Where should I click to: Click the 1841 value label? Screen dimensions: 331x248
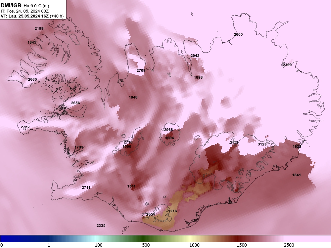click(297, 175)
